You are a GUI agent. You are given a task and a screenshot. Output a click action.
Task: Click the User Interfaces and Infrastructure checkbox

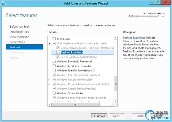[x=54, y=43]
